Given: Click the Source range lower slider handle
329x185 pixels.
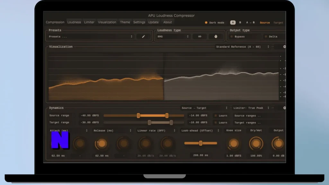Looking at the screenshot, I should point(138,115).
